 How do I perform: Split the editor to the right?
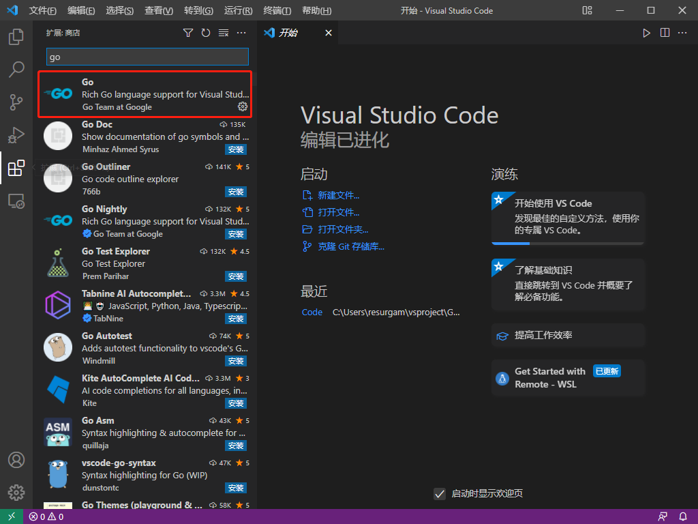pos(665,33)
